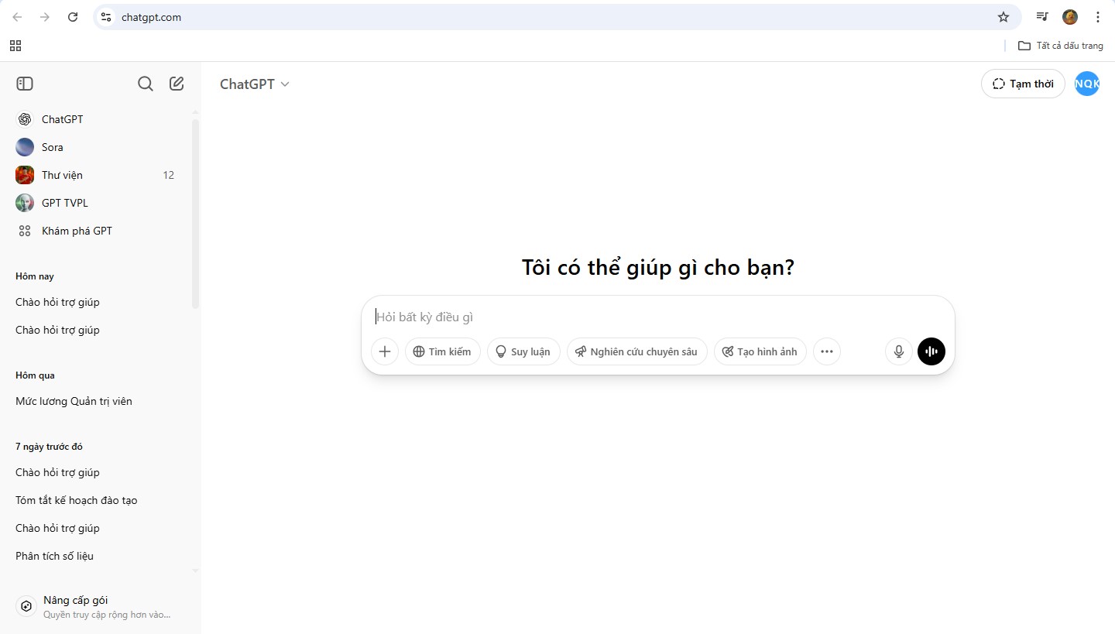Screen dimensions: 1115x634
Task: Bookmark this page with the star icon
Action: coord(1003,17)
